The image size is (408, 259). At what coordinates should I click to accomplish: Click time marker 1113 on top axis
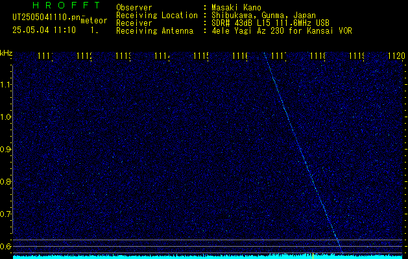[x=123, y=56]
